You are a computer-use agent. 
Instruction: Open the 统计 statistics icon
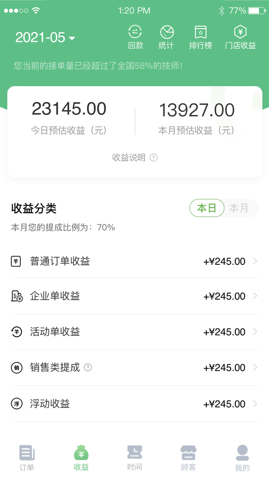click(166, 32)
